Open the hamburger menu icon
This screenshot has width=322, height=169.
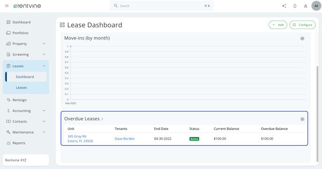coord(7,6)
